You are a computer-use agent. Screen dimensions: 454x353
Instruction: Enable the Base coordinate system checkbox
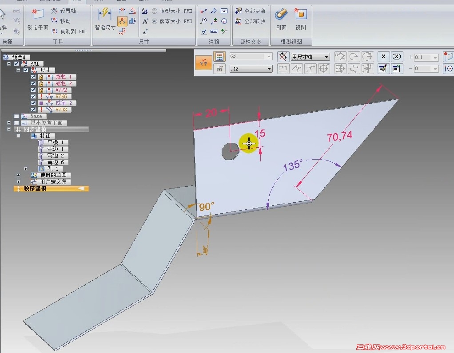[16, 116]
